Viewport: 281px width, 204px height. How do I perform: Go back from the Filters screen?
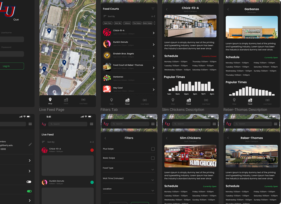tap(105, 138)
